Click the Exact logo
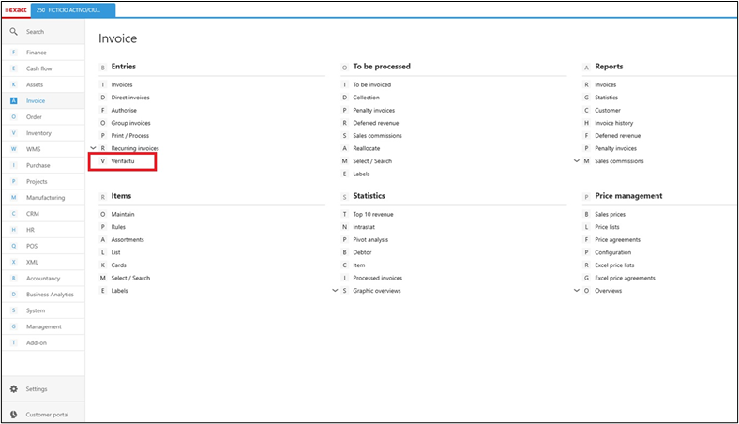The height and width of the screenshot is (424, 739). click(15, 10)
